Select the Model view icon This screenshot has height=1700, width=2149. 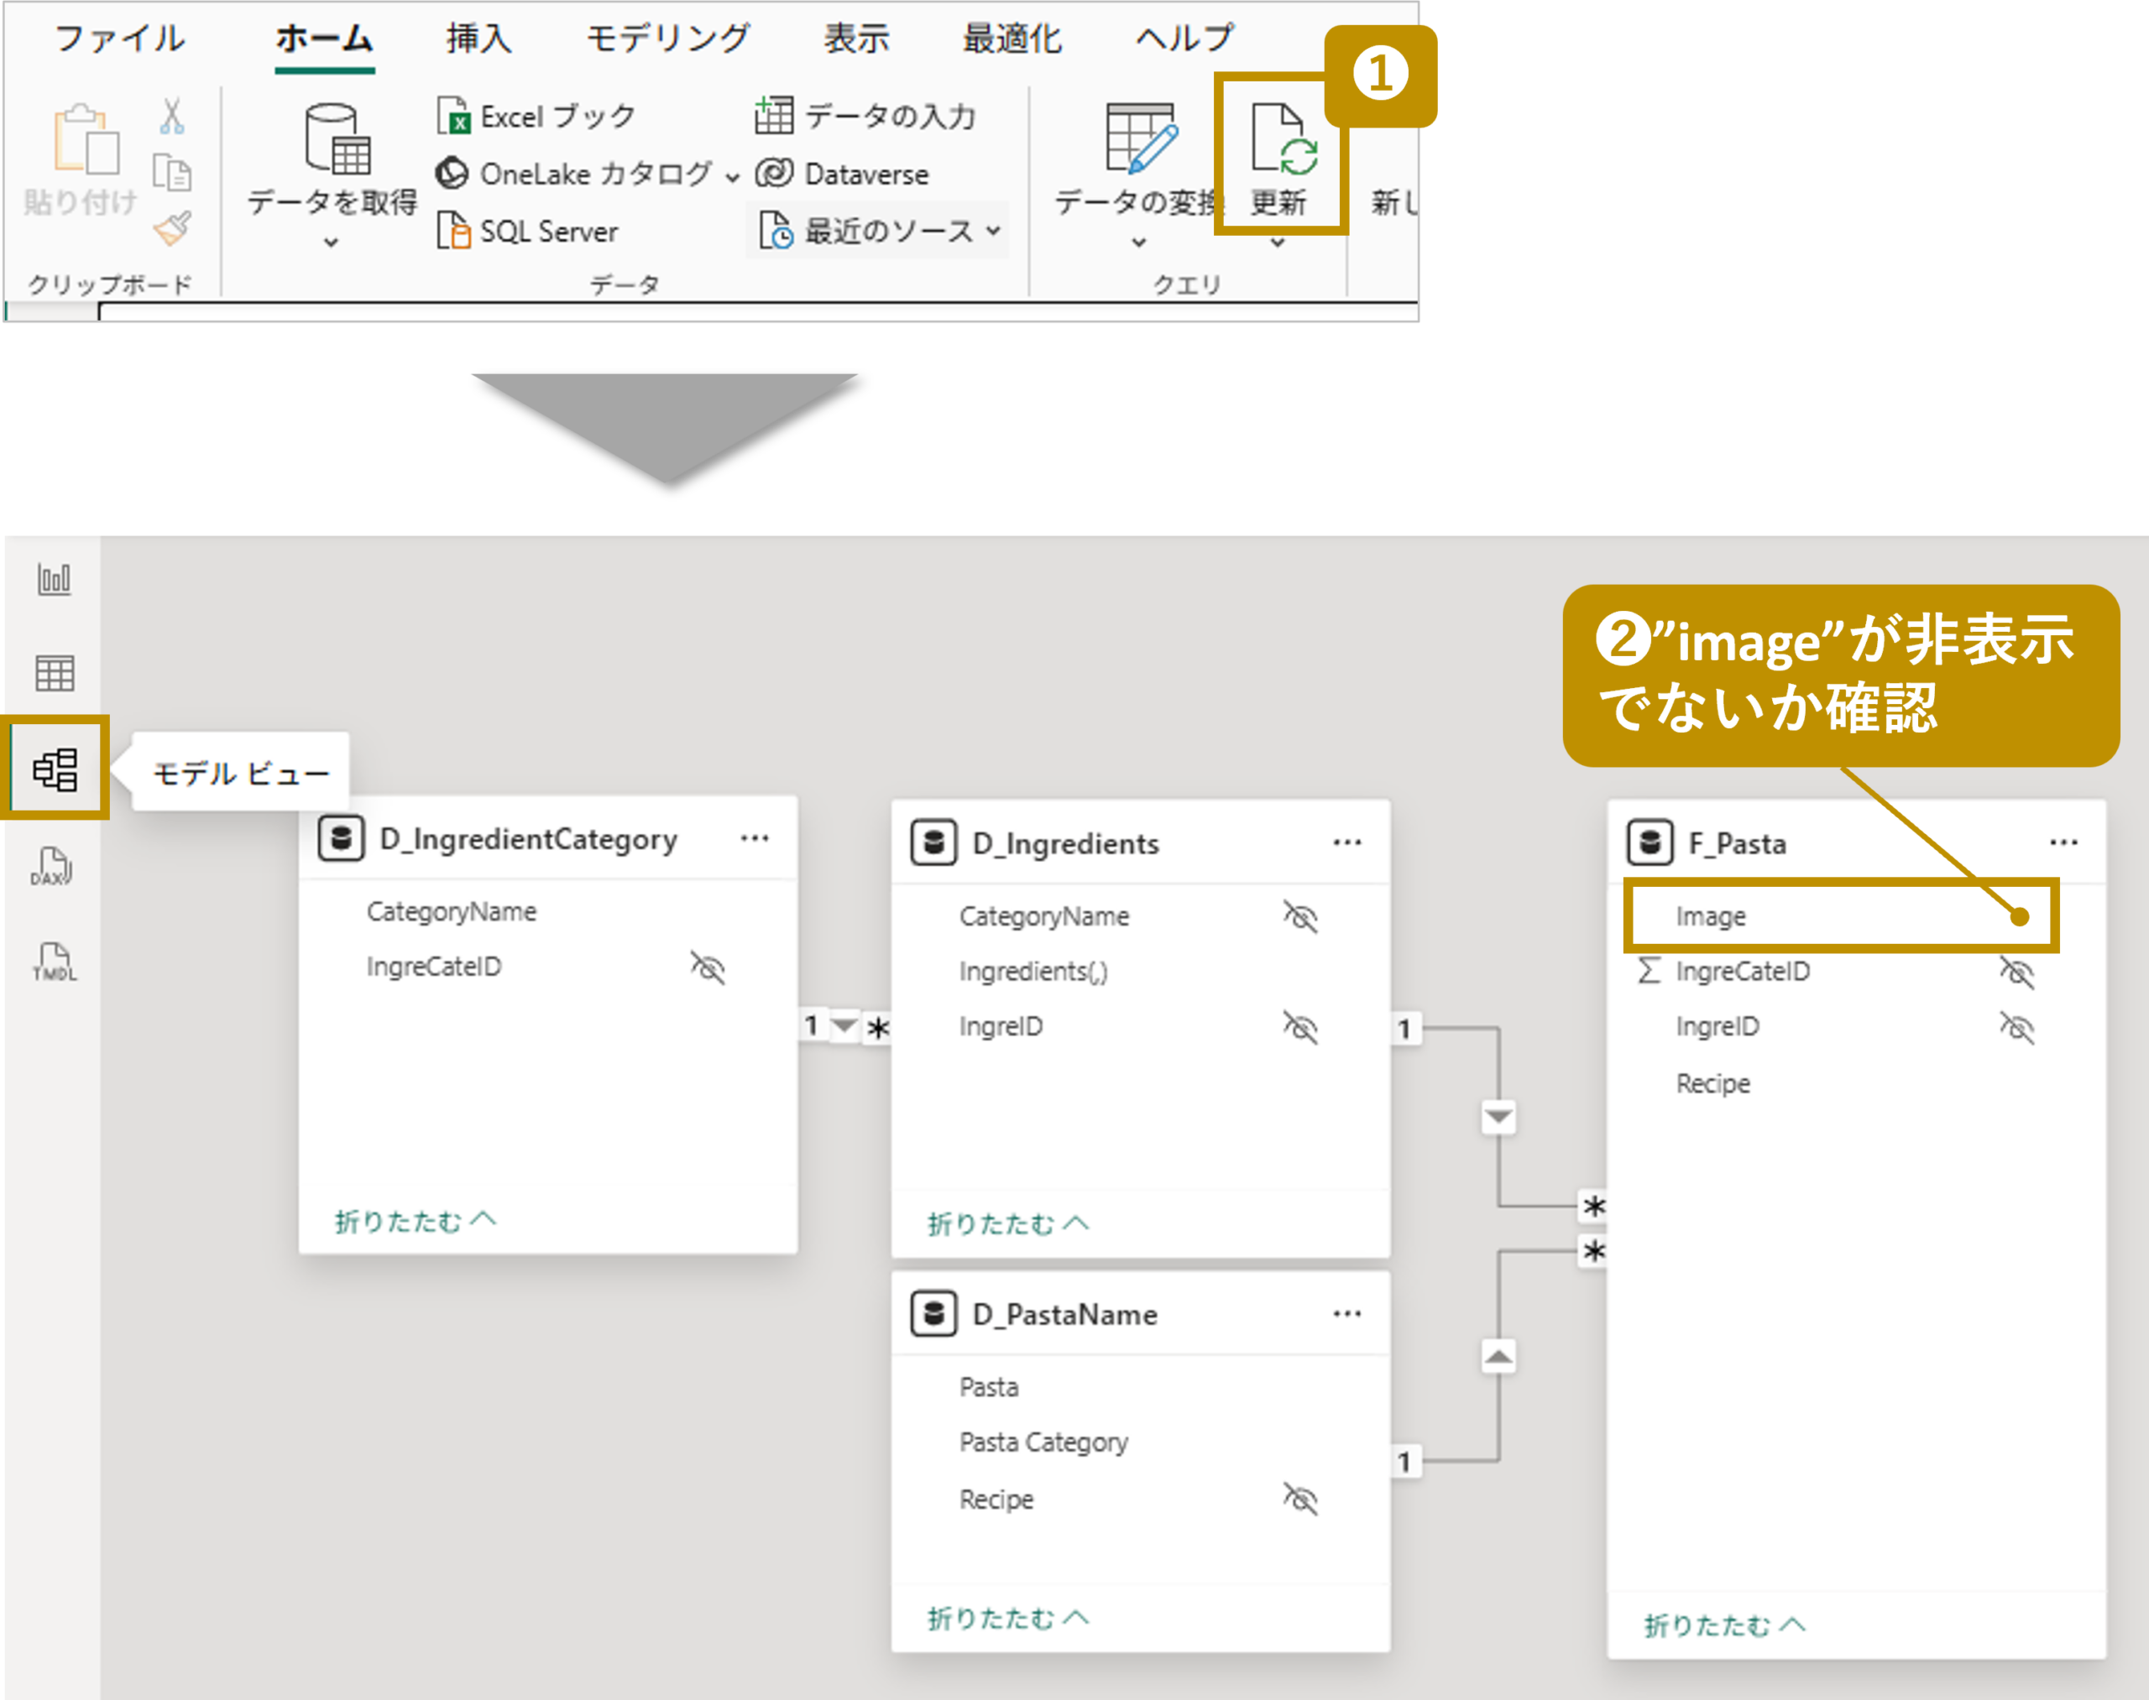[x=55, y=769]
